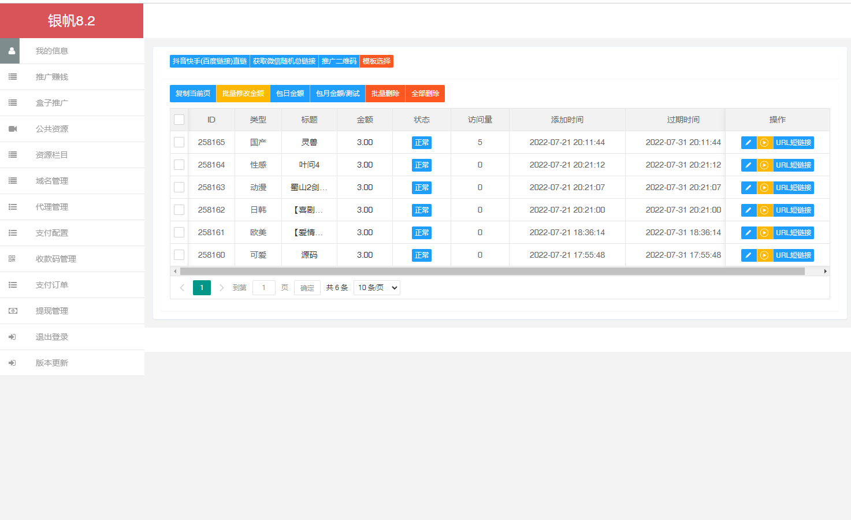Click the money icon for 提现管理

click(13, 311)
